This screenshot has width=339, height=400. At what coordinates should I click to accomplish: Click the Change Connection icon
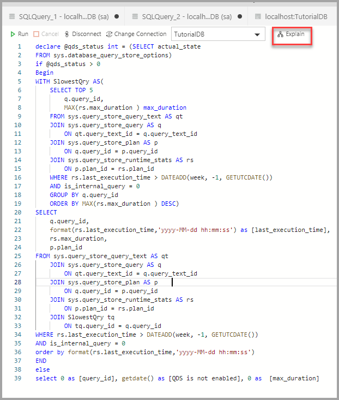109,34
